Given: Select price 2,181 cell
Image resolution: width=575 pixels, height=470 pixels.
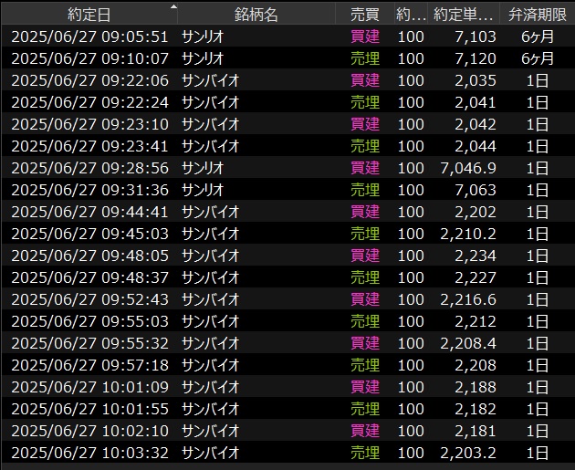Looking at the screenshot, I should click(476, 431).
